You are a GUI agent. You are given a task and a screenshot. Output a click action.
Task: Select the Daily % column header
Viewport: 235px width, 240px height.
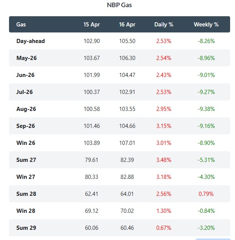[x=164, y=25]
